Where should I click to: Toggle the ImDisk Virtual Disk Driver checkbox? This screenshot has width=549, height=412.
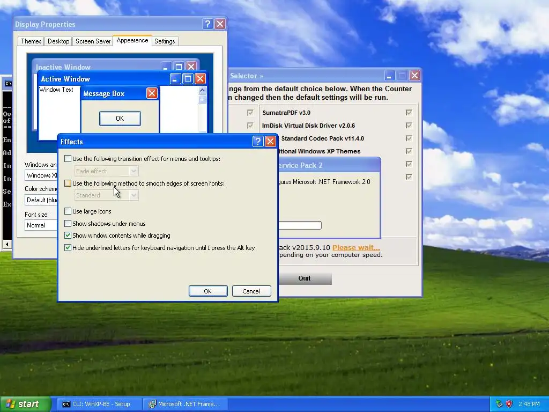tap(409, 126)
